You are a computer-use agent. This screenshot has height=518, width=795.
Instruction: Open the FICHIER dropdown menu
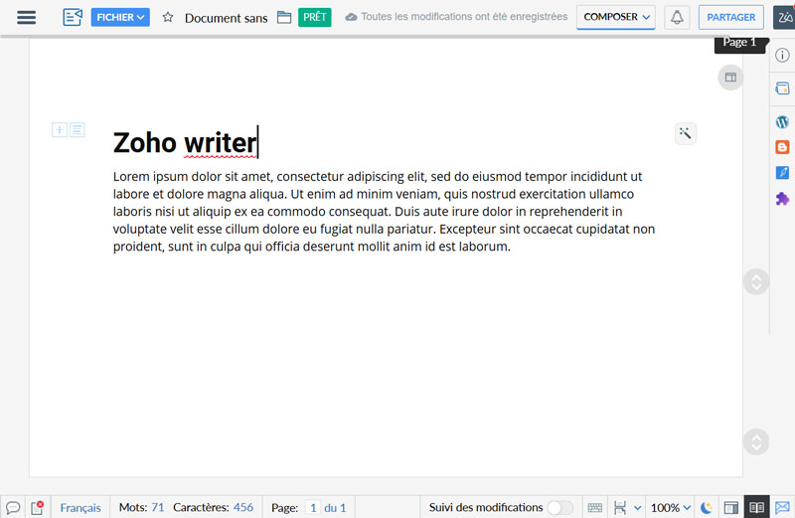click(x=120, y=17)
